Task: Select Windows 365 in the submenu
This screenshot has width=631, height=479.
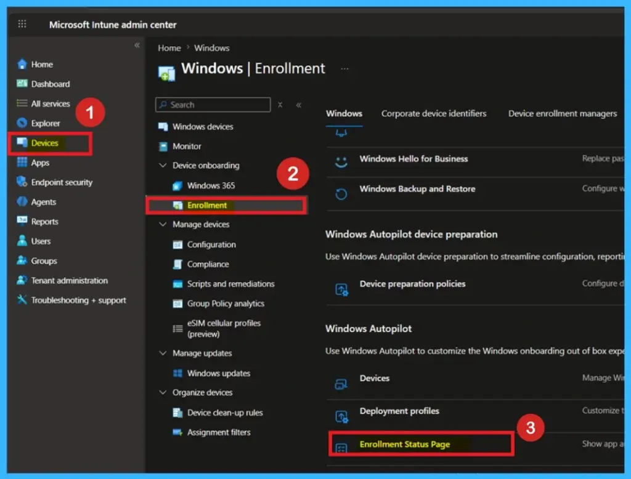Action: pyautogui.click(x=211, y=185)
